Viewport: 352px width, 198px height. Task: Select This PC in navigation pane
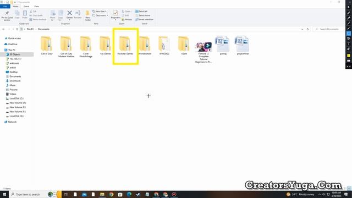pyautogui.click(x=10, y=50)
